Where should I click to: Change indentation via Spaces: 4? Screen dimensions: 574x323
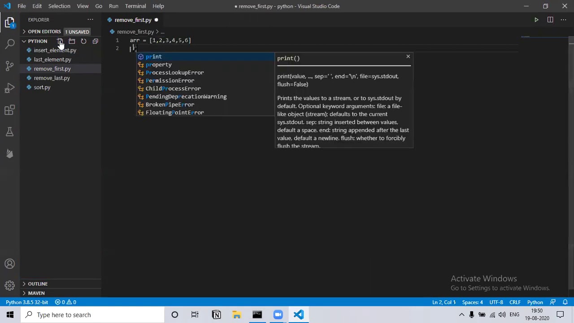tap(473, 302)
